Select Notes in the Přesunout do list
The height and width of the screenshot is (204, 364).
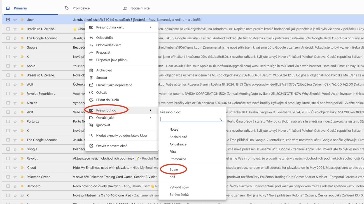coord(192,129)
